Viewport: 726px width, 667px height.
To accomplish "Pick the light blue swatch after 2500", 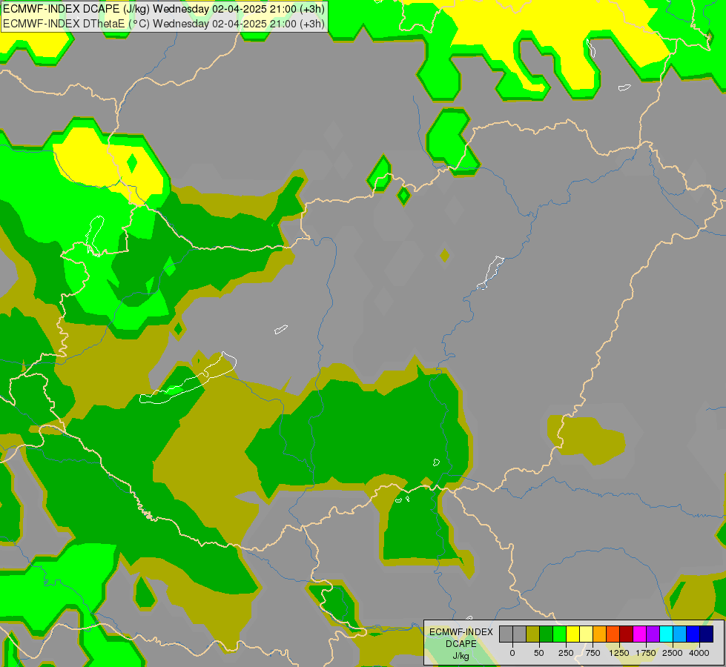I will point(680,634).
